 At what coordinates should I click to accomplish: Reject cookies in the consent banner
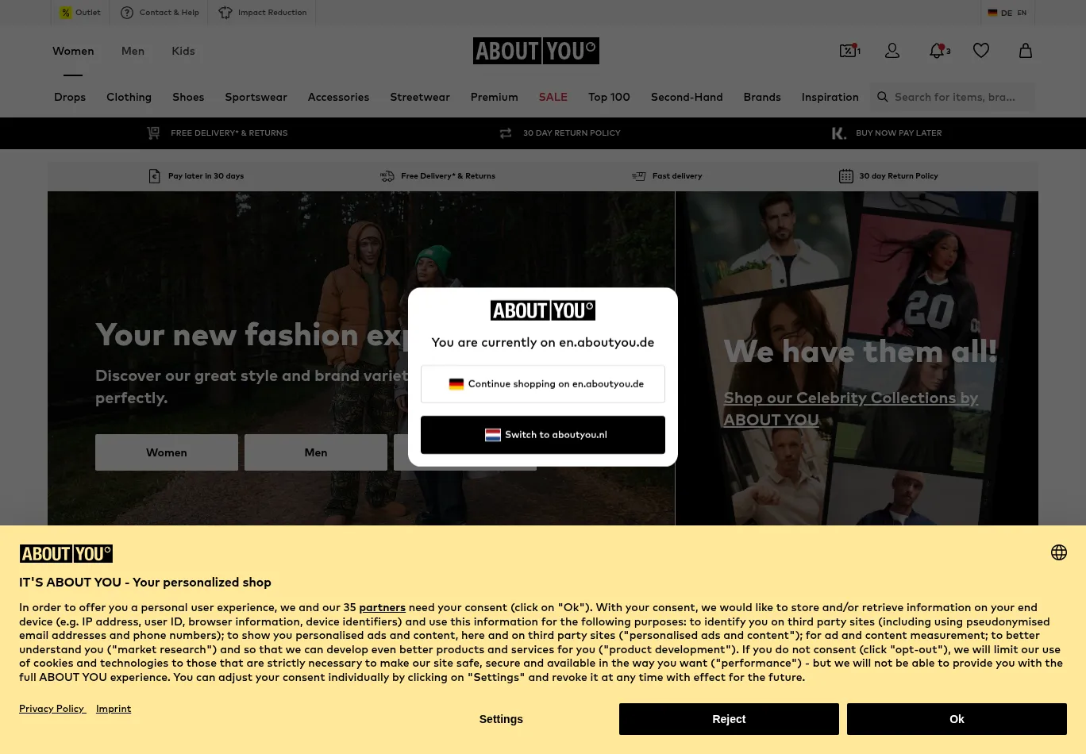[x=729, y=719]
